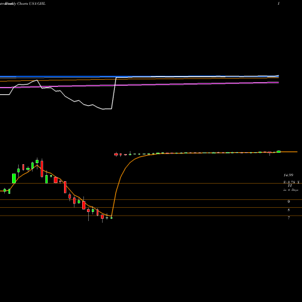
Task: Click the tallest green candlestick on the left
Action: tap(14, 178)
